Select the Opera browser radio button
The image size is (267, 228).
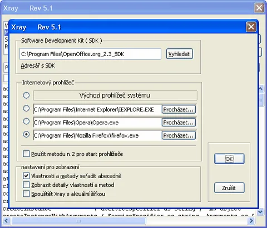coord(26,121)
